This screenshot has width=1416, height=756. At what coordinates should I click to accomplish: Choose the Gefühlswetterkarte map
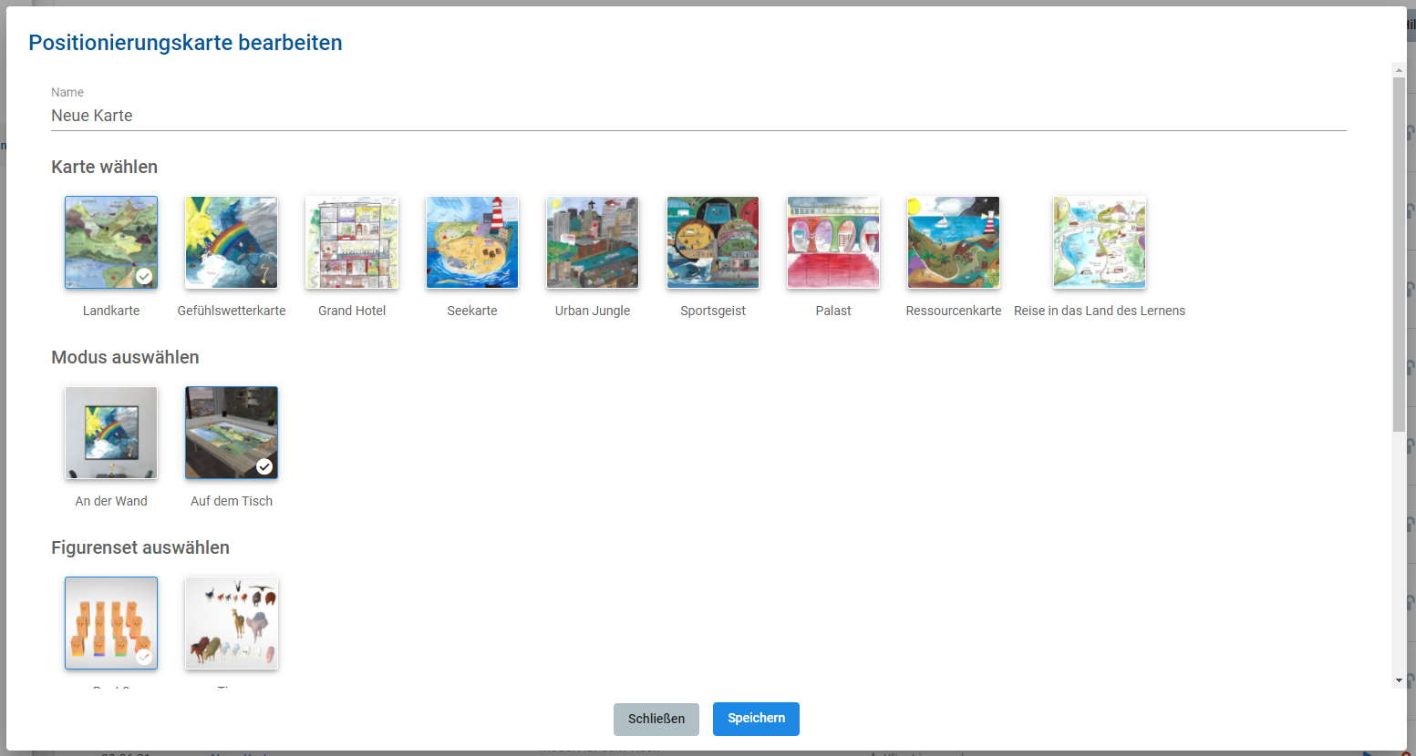pyautogui.click(x=232, y=242)
